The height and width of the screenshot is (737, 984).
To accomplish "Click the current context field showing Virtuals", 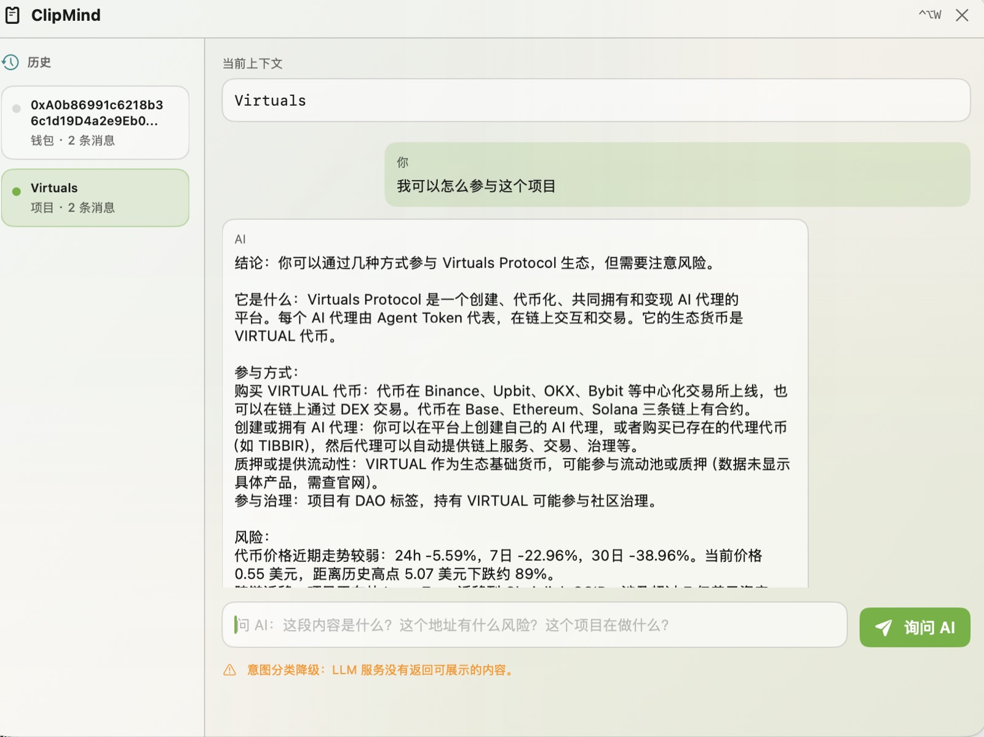I will pos(596,100).
